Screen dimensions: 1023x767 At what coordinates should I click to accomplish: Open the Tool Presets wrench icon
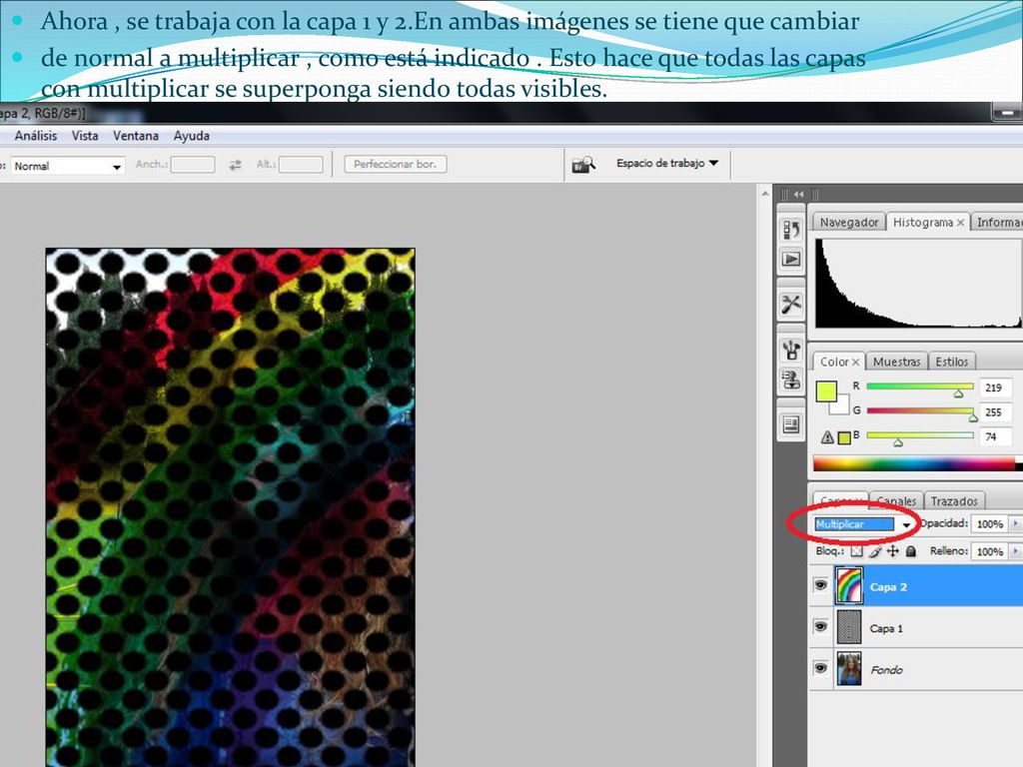(791, 304)
